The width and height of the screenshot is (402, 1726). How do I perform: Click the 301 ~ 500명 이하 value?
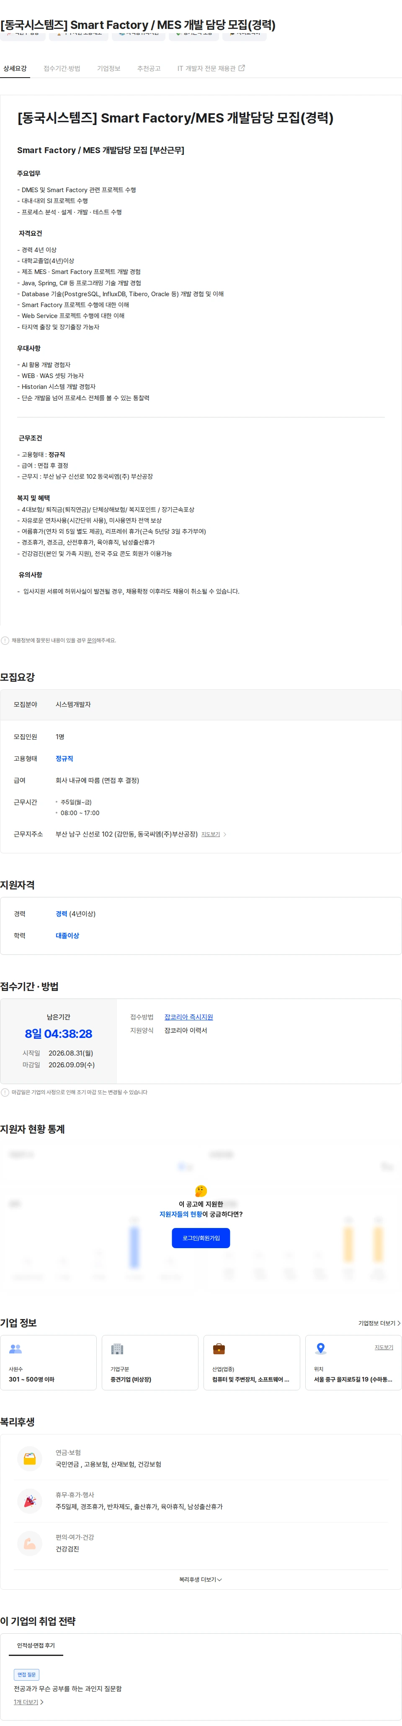(x=31, y=1379)
